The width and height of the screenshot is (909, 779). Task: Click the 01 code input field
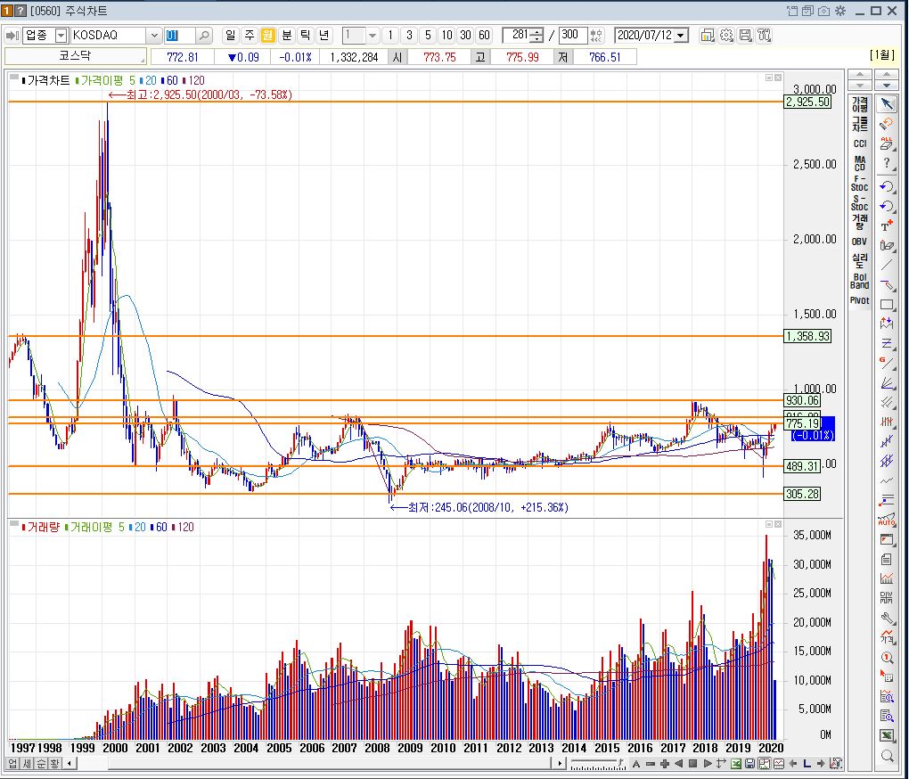pos(180,36)
